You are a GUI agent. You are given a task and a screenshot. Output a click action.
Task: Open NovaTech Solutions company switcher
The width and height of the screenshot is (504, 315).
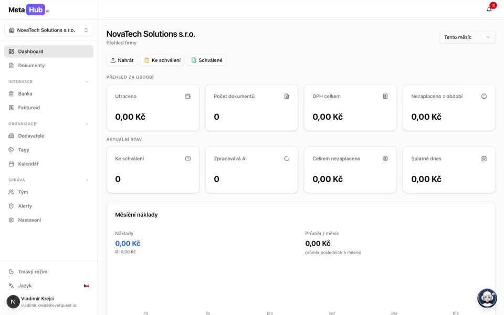[x=49, y=30]
